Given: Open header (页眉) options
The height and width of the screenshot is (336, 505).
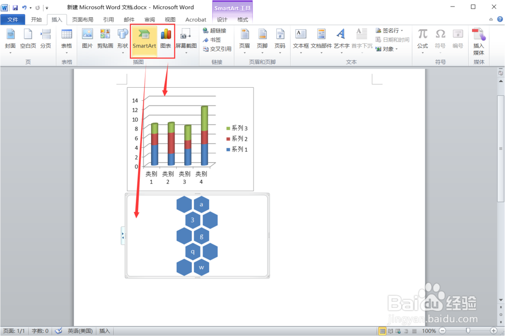Looking at the screenshot, I should click(245, 41).
